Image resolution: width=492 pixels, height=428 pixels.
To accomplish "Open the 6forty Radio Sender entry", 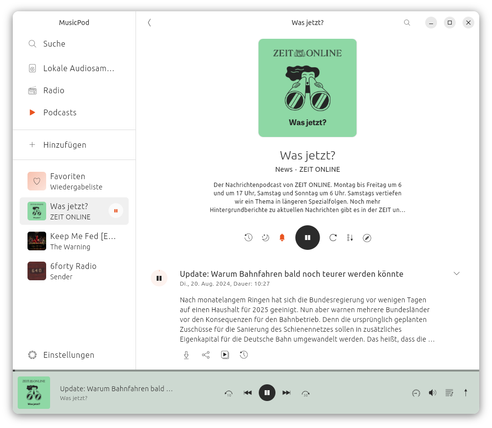I will 74,271.
